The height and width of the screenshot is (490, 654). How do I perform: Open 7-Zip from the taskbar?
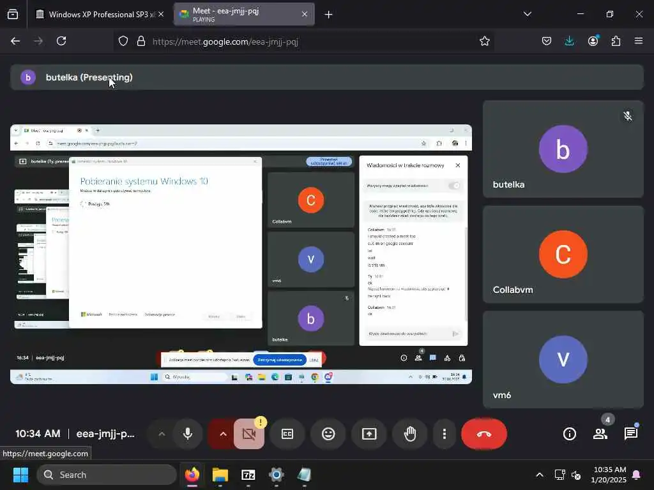(x=248, y=475)
